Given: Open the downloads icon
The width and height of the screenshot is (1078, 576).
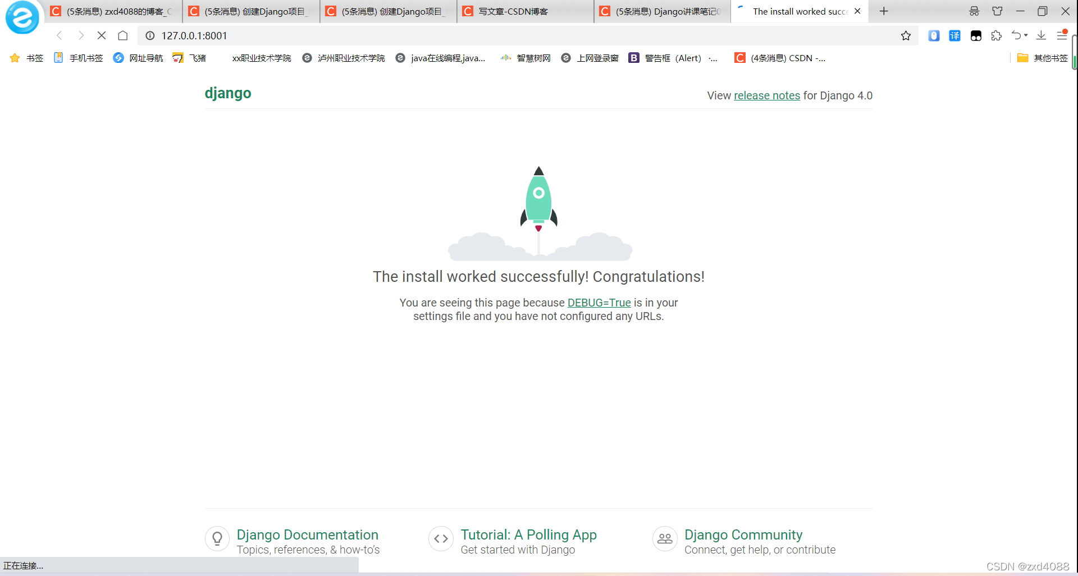Looking at the screenshot, I should coord(1041,35).
